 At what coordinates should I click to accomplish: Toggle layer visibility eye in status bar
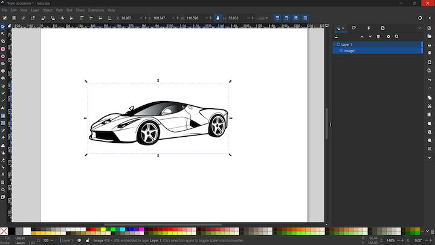click(x=79, y=240)
